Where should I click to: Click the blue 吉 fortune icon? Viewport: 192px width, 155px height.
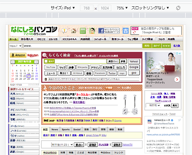pyautogui.click(x=125, y=31)
